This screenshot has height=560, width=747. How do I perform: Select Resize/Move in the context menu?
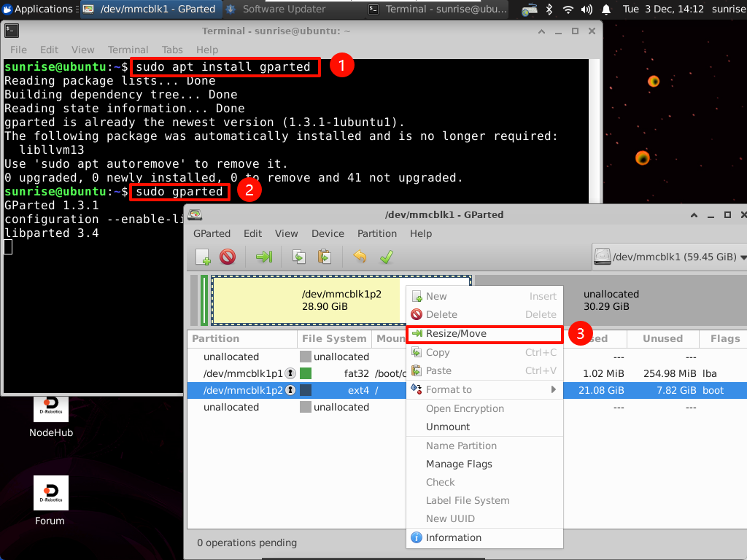coord(484,334)
